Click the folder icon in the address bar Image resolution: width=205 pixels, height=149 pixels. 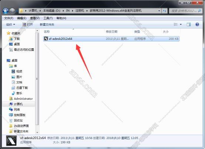pyautogui.click(x=21, y=11)
